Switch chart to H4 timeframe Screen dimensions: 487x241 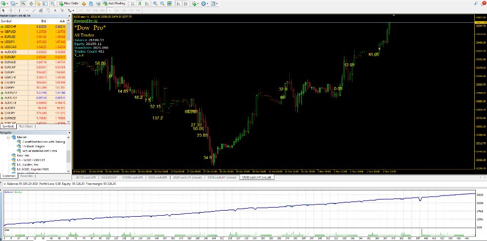click(117, 11)
